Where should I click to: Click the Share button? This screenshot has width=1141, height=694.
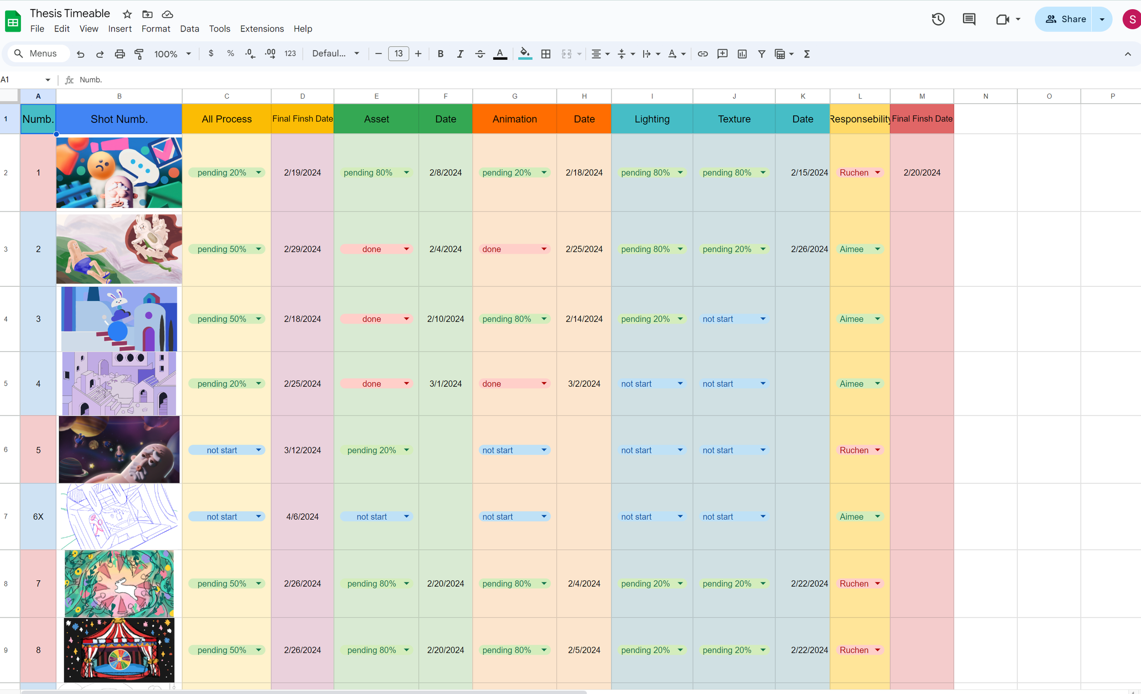(1064, 20)
